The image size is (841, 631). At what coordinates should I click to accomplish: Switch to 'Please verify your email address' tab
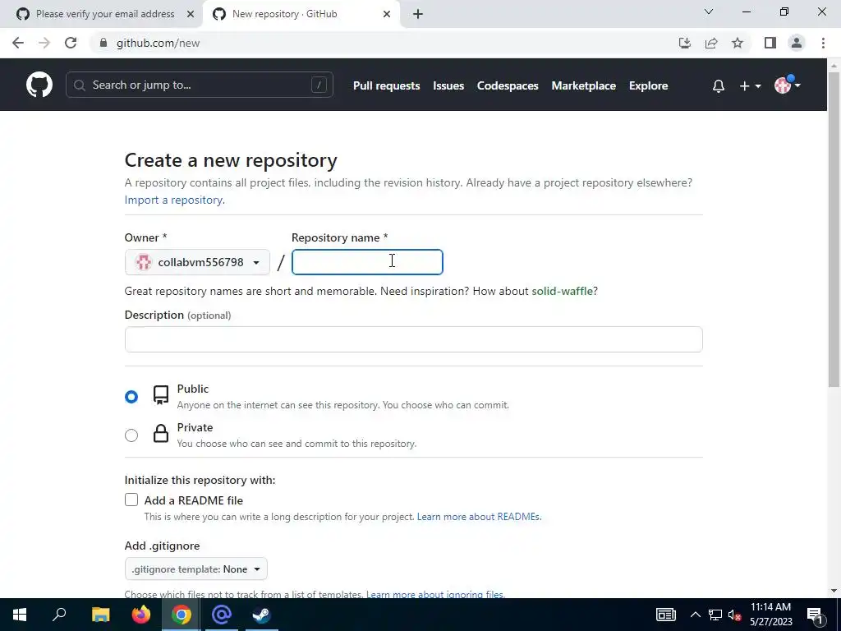click(99, 14)
